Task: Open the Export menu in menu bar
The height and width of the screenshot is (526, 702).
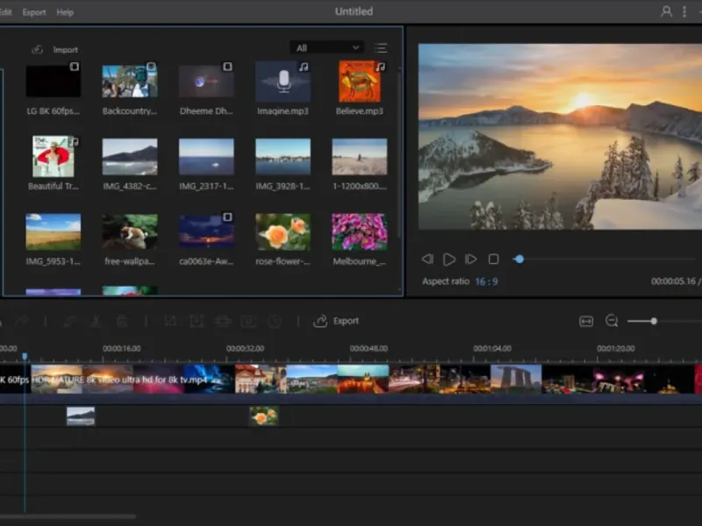Action: point(34,12)
